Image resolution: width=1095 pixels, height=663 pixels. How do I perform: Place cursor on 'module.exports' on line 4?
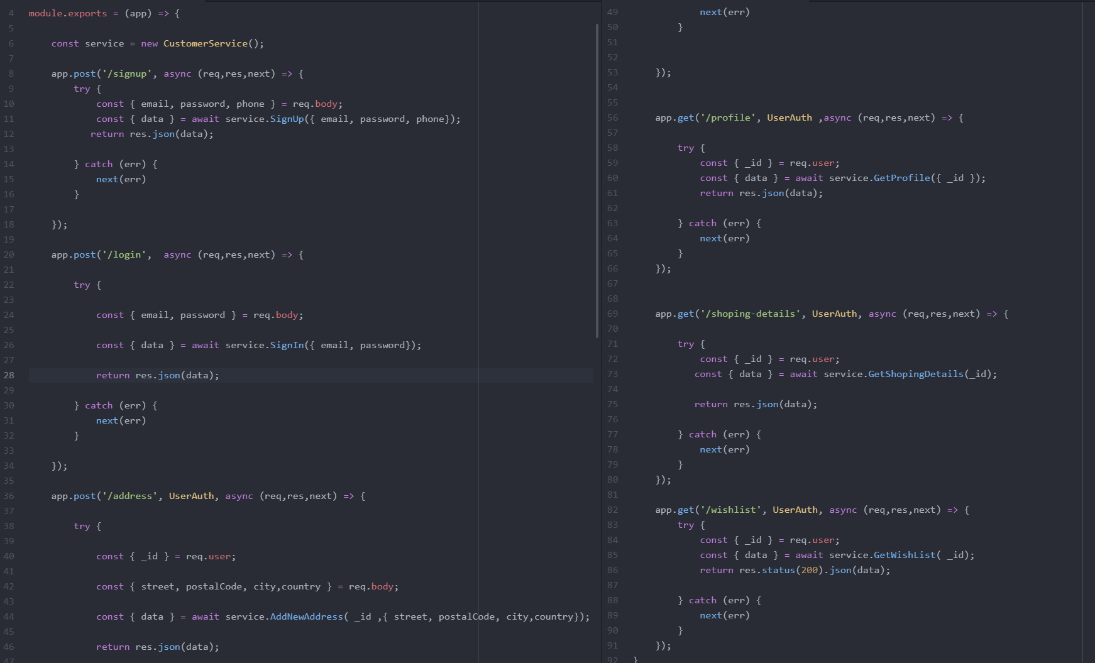pyautogui.click(x=68, y=13)
